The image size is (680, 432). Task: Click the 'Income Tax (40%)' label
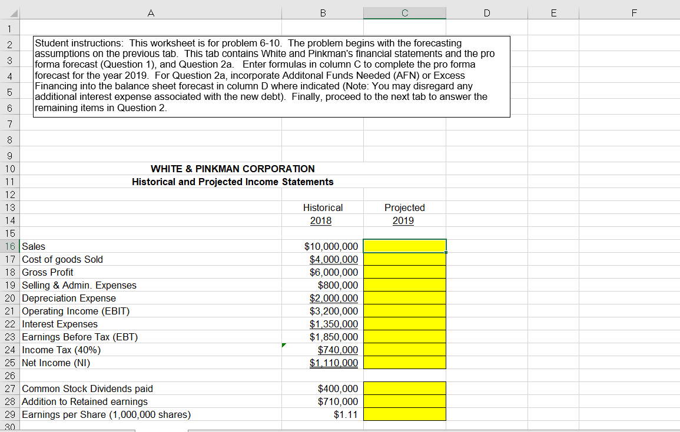(61, 350)
